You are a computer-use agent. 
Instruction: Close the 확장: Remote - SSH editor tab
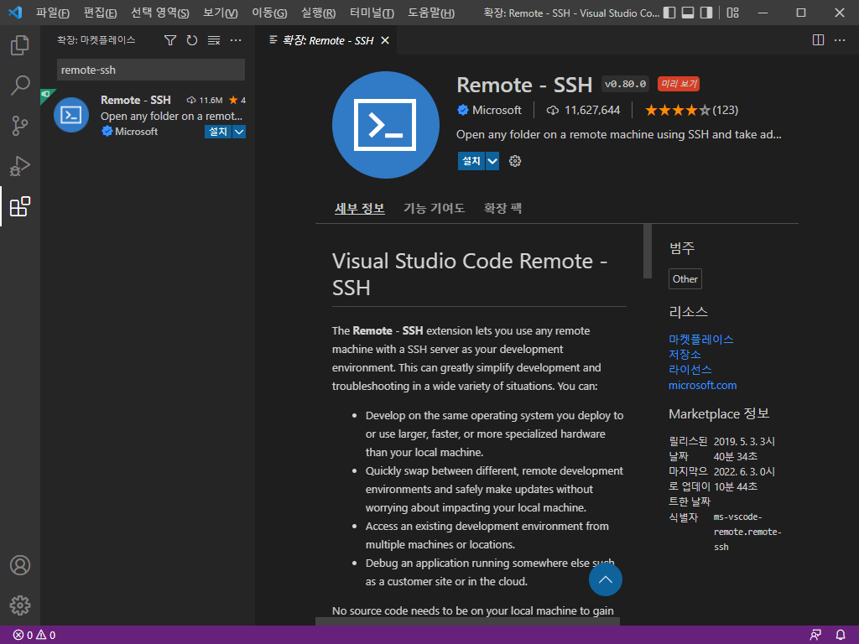385,40
